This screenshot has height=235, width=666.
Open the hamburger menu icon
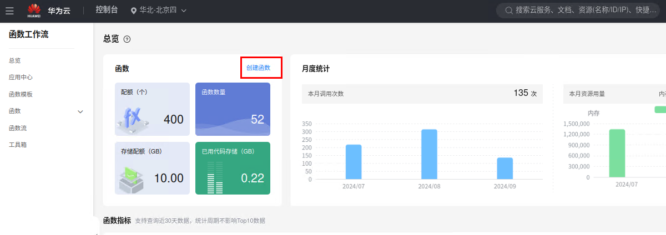tap(9, 11)
